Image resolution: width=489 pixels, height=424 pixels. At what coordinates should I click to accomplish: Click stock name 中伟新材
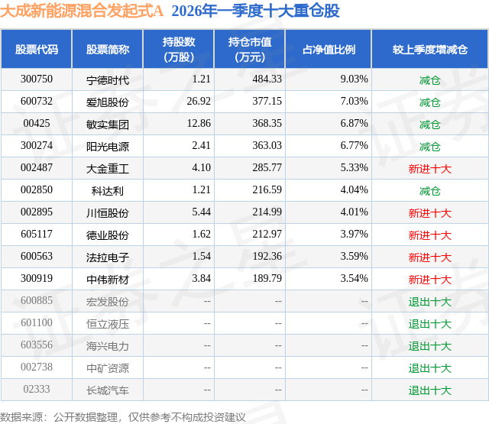[x=108, y=280]
